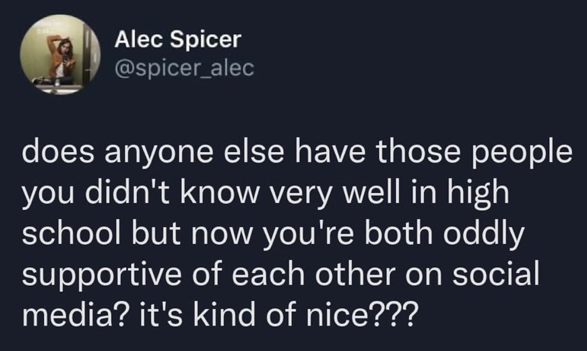Open Alec Spicer's profile picture
This screenshot has width=587, height=351.
pyautogui.click(x=60, y=54)
